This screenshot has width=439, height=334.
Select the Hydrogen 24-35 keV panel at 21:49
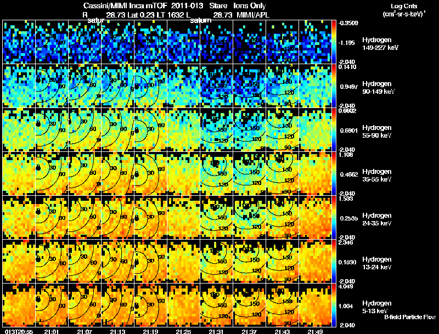pos(315,218)
